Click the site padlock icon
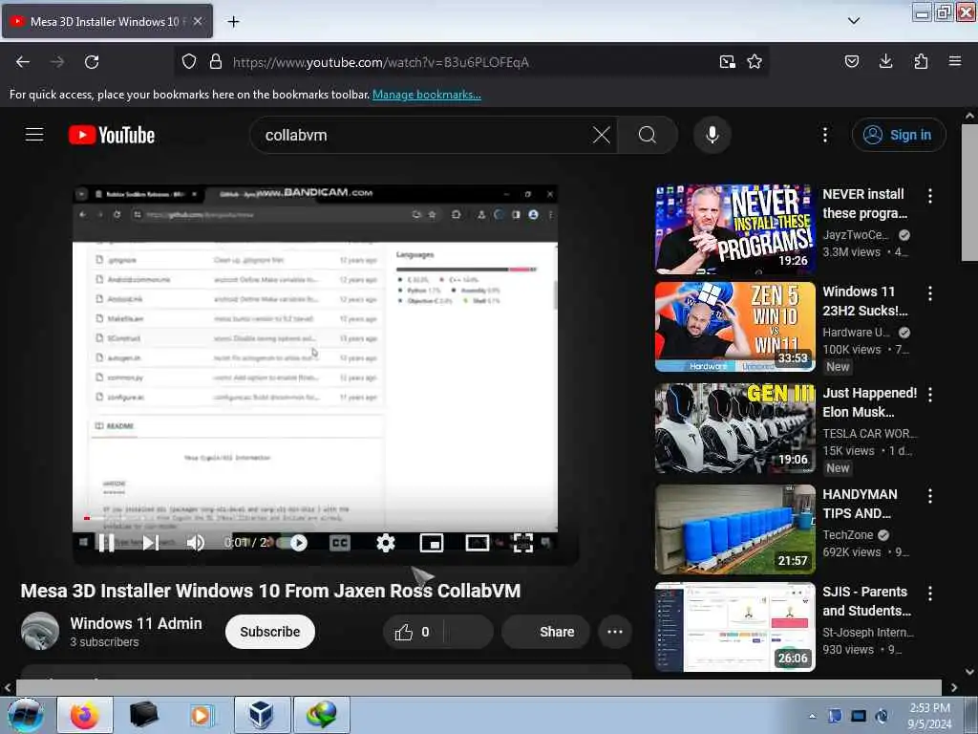The image size is (978, 734). (x=216, y=62)
